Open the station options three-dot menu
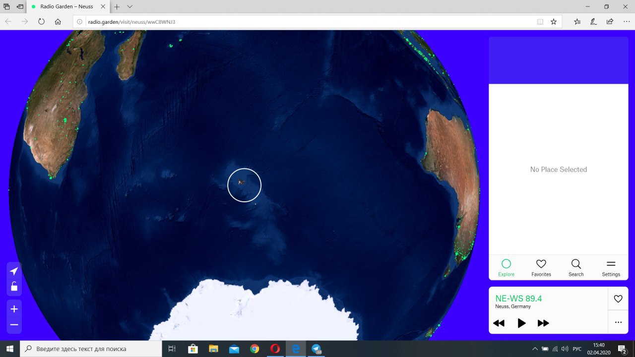 coord(618,322)
